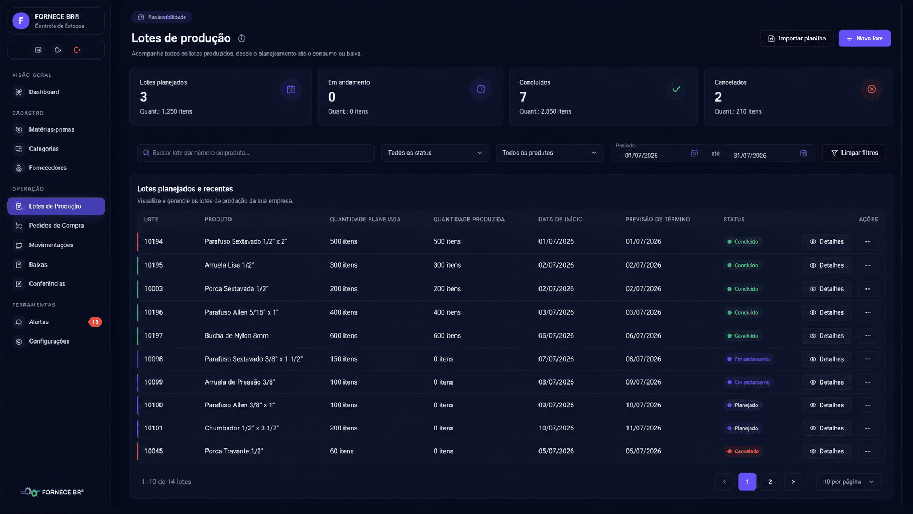
Task: Click the calendar icon on Lotes planejados card
Action: point(291,89)
